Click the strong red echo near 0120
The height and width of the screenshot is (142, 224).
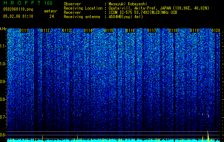tap(208, 115)
